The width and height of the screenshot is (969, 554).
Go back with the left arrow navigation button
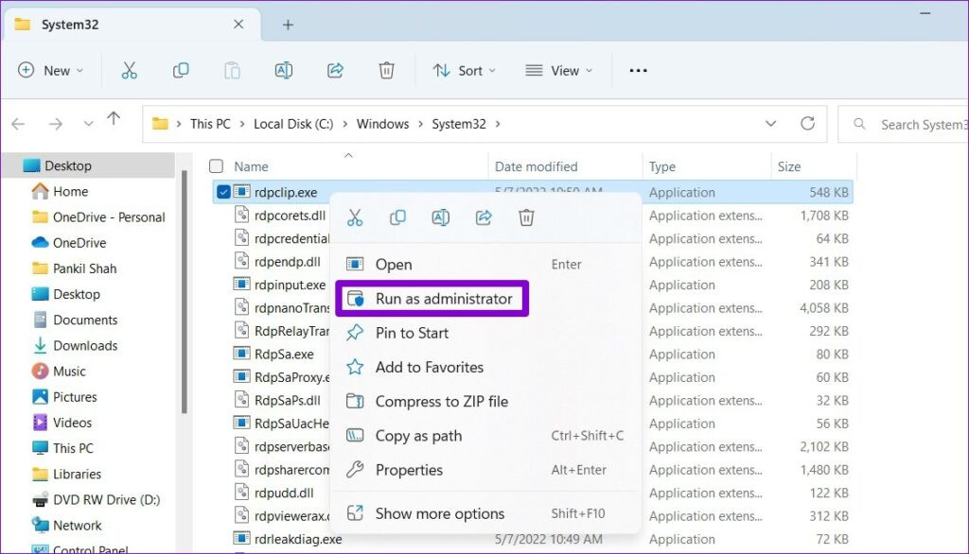click(19, 124)
